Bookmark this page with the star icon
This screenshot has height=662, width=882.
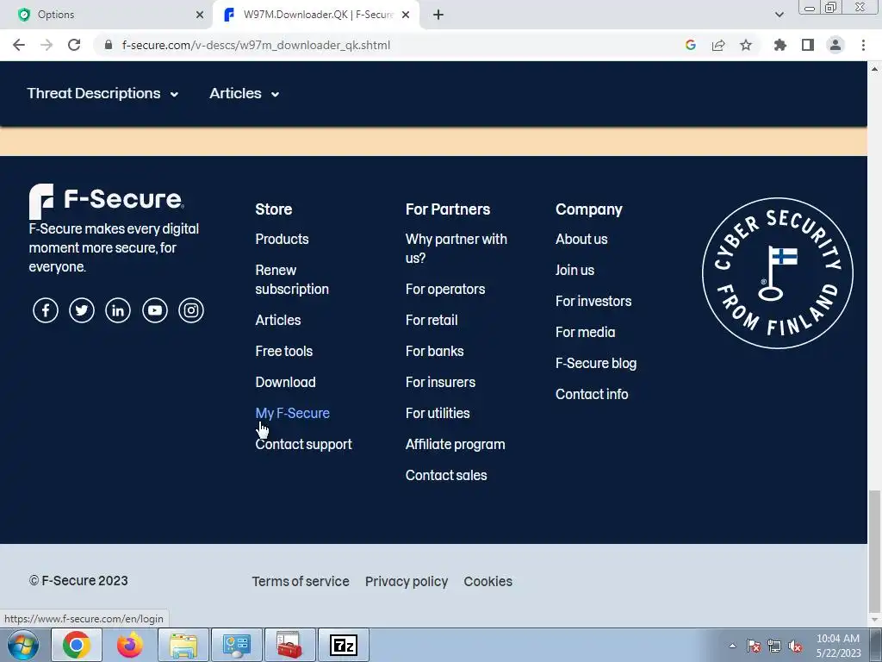[x=746, y=45]
